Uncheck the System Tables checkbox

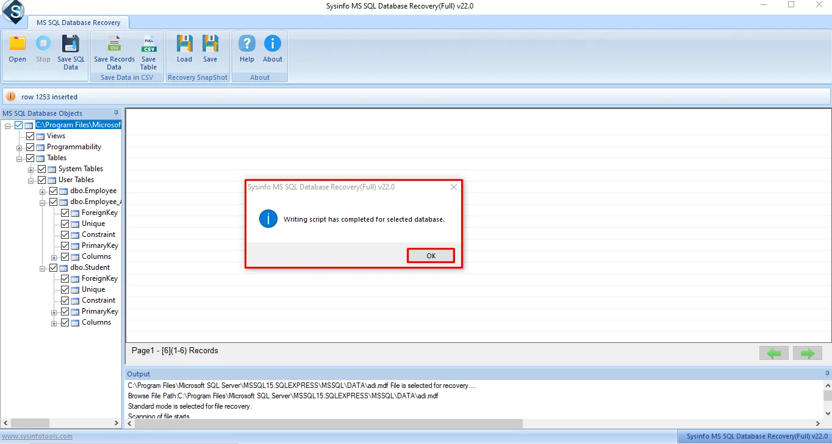[x=42, y=169]
